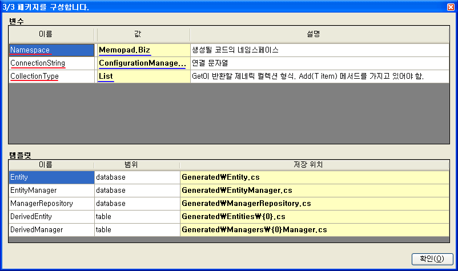Click the 설명 column header
Viewport: 458px width, 271px height.
tap(320, 34)
